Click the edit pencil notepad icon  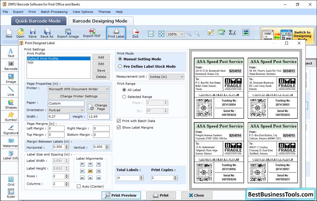coord(211,32)
